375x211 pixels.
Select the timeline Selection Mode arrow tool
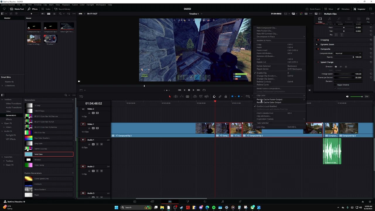170,96
